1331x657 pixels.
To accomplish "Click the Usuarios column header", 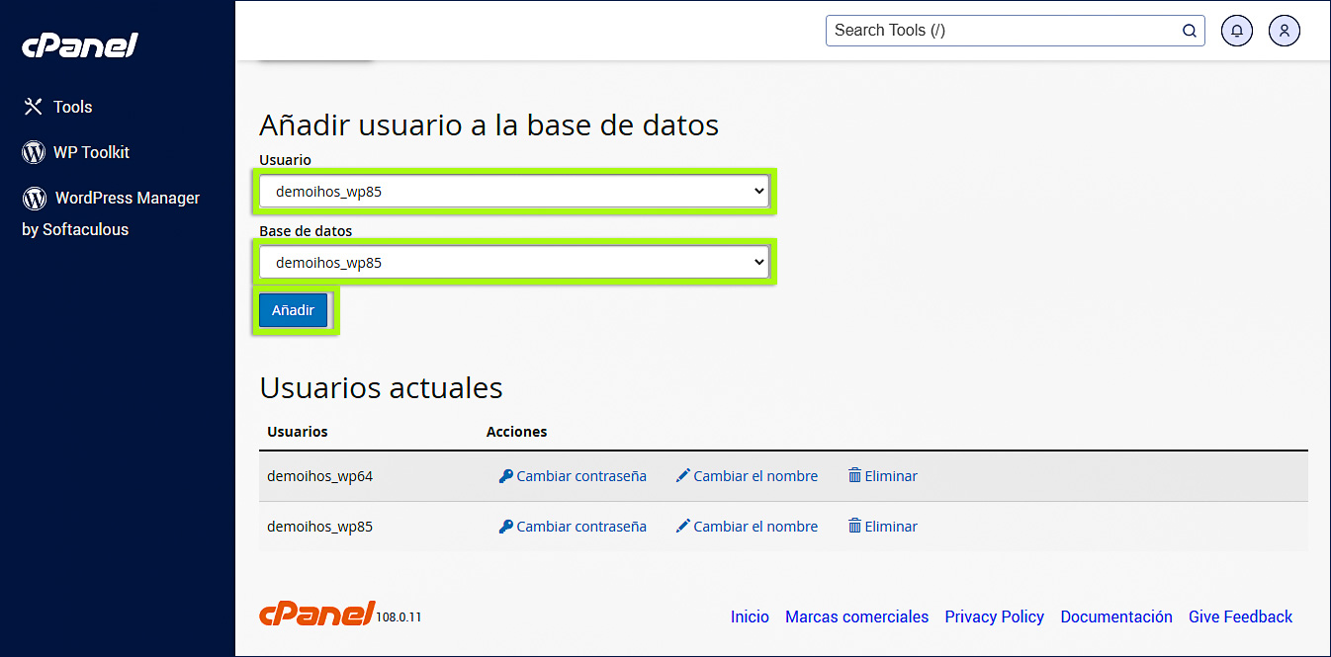I will click(298, 432).
